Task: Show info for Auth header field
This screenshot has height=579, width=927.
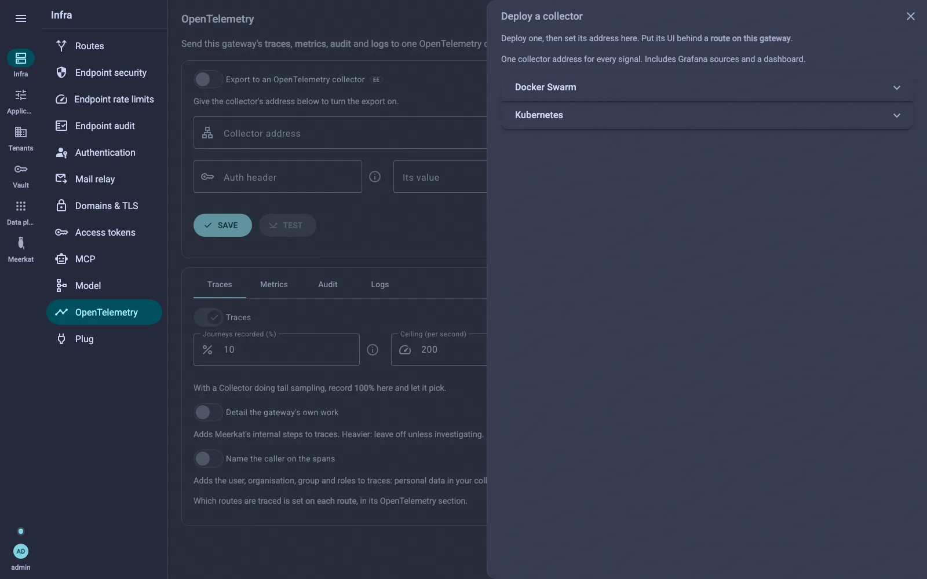Action: click(x=375, y=177)
